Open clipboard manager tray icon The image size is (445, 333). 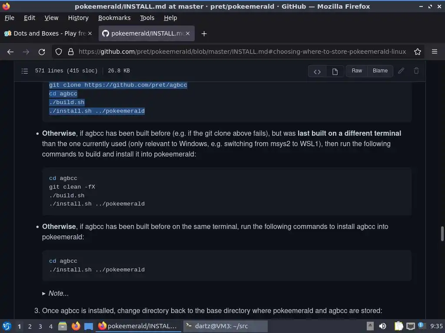[399, 326]
